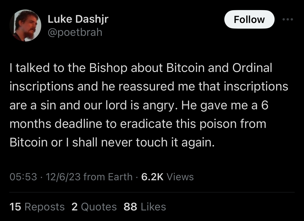
Task: Open the three-dot more options menu
Action: pyautogui.click(x=288, y=20)
